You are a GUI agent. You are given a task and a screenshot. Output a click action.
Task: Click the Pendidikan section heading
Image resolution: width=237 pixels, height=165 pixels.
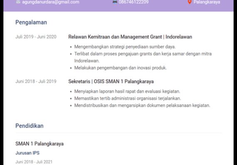click(x=30, y=126)
